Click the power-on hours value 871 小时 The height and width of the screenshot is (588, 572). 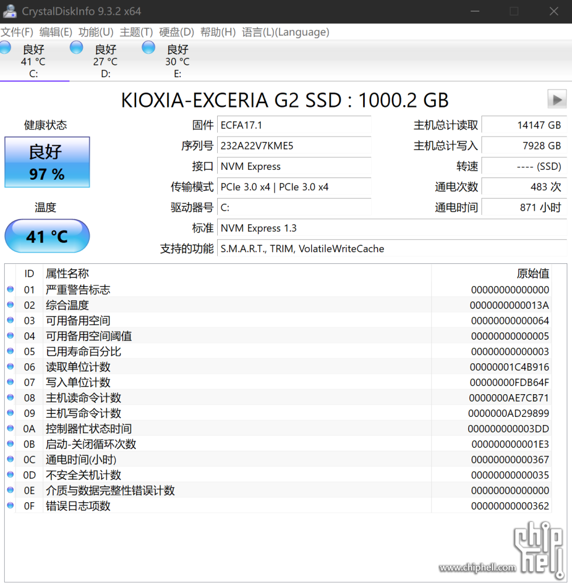pyautogui.click(x=524, y=208)
